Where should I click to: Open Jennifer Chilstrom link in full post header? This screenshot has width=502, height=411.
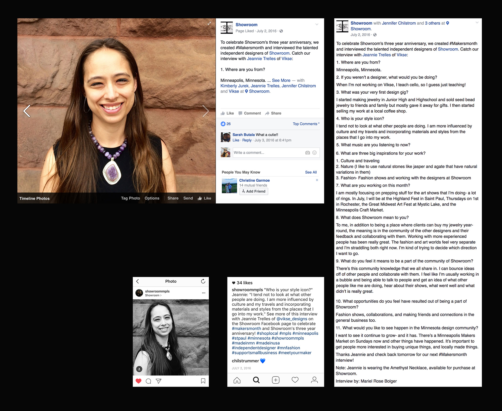(x=399, y=23)
